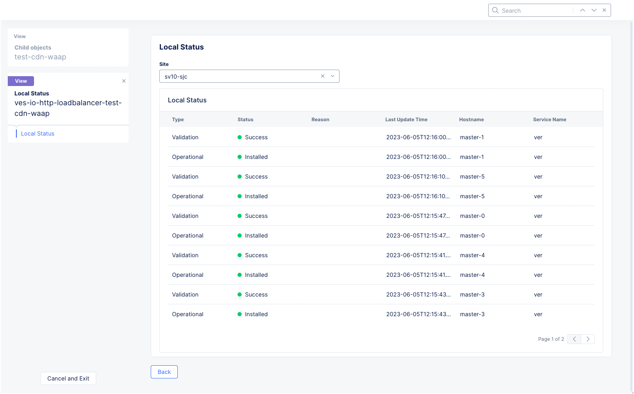
Task: Sort by the Type column header
Action: [178, 120]
